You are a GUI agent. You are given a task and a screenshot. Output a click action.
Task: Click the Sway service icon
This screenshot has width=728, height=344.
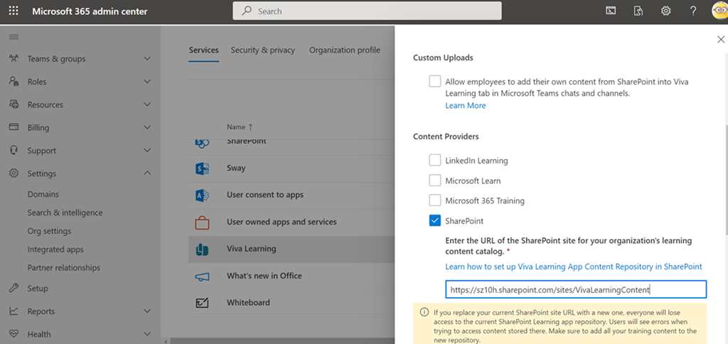(x=202, y=168)
